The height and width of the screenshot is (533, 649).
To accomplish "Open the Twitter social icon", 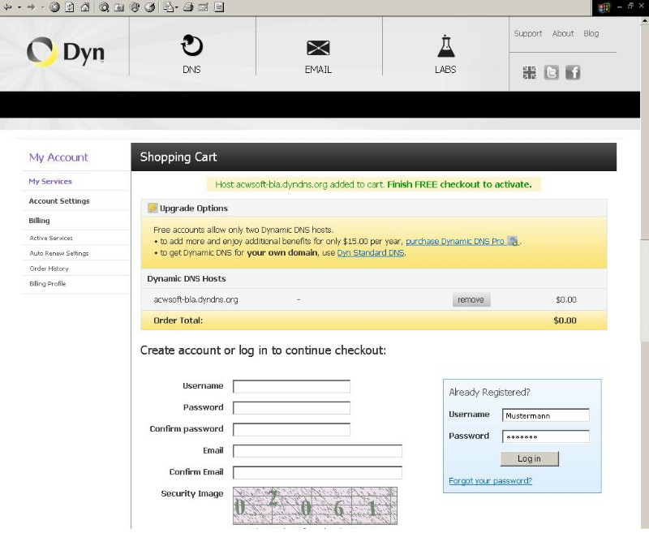I will click(551, 72).
